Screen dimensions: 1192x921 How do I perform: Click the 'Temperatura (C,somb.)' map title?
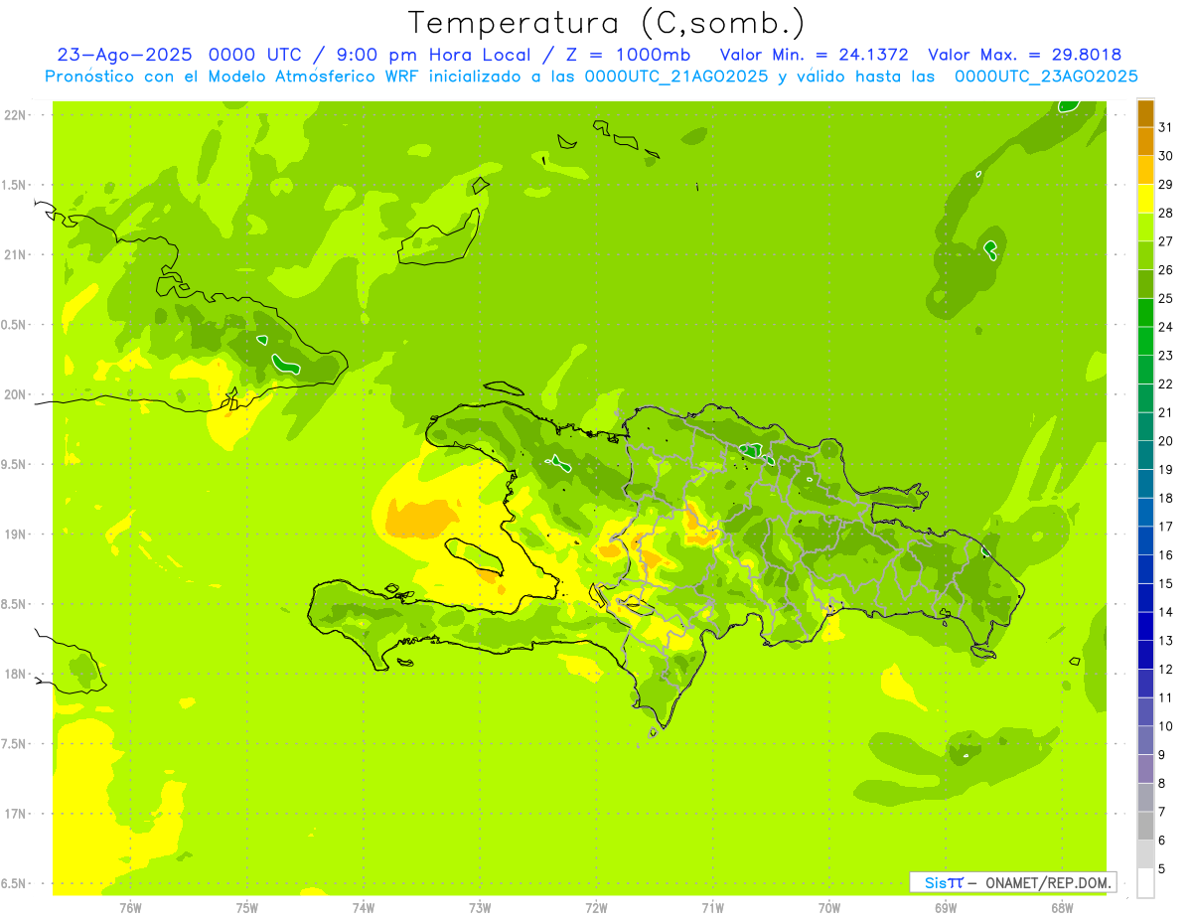click(606, 23)
